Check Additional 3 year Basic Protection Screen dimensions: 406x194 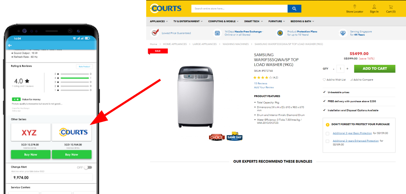click(x=328, y=133)
